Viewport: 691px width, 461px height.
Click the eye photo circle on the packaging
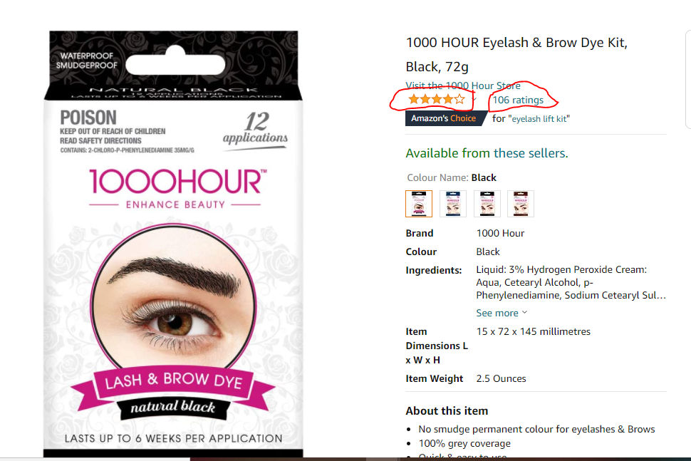[173, 299]
